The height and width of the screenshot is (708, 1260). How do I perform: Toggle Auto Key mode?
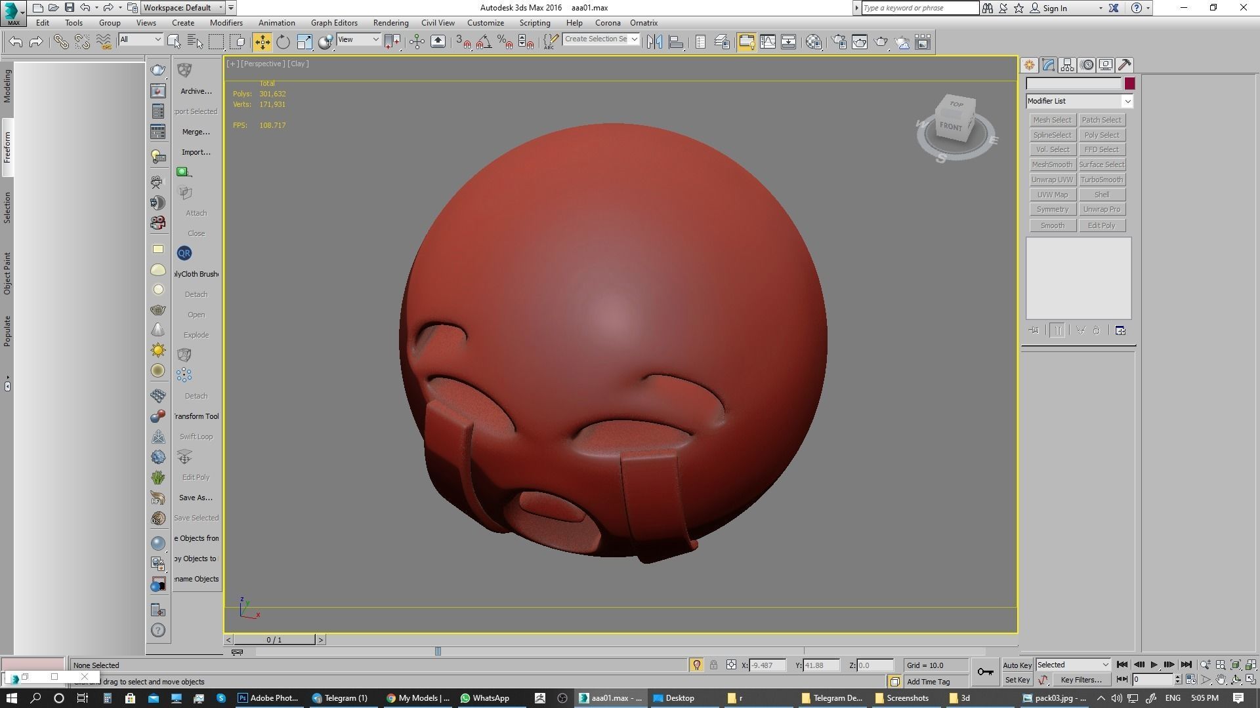(1017, 665)
